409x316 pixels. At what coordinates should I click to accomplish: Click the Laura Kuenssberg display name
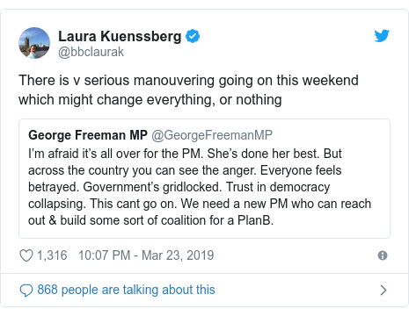click(120, 37)
